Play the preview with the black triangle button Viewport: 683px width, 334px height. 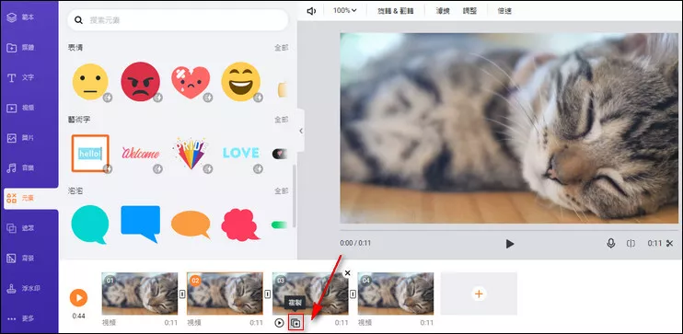click(510, 244)
